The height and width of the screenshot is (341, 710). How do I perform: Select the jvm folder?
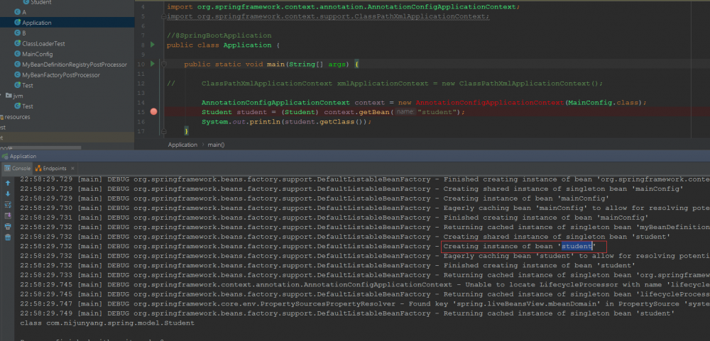pos(18,96)
